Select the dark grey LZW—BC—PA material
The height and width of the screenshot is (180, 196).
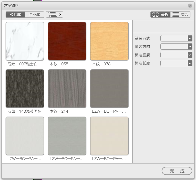point(109,89)
